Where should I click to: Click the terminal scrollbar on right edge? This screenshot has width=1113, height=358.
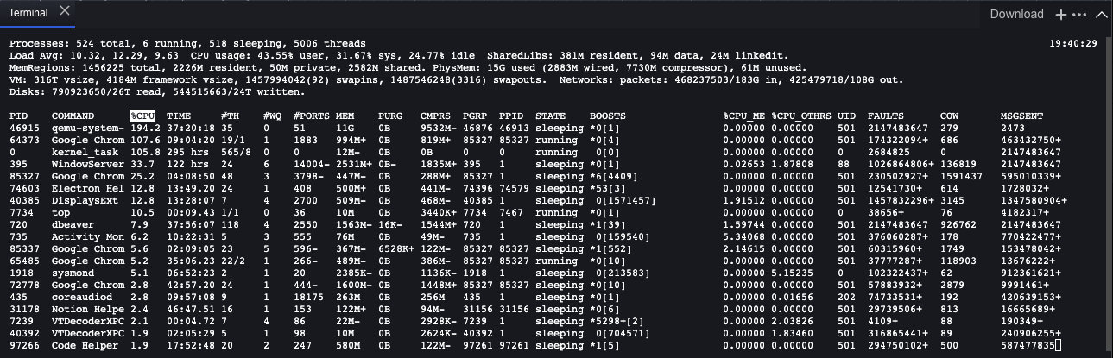(x=1109, y=190)
